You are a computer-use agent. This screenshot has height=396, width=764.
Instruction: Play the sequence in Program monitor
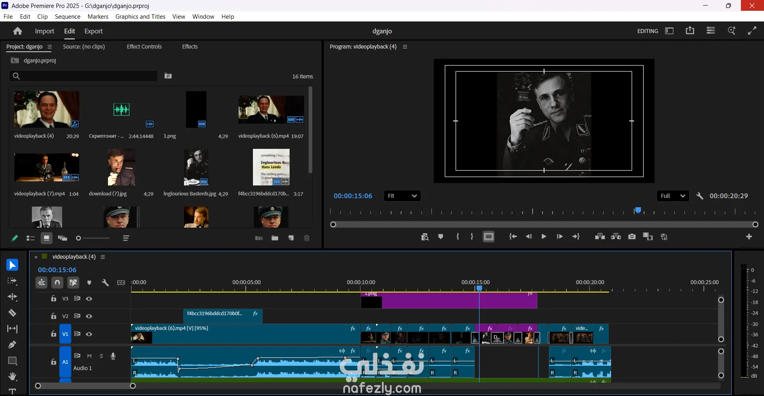(544, 237)
